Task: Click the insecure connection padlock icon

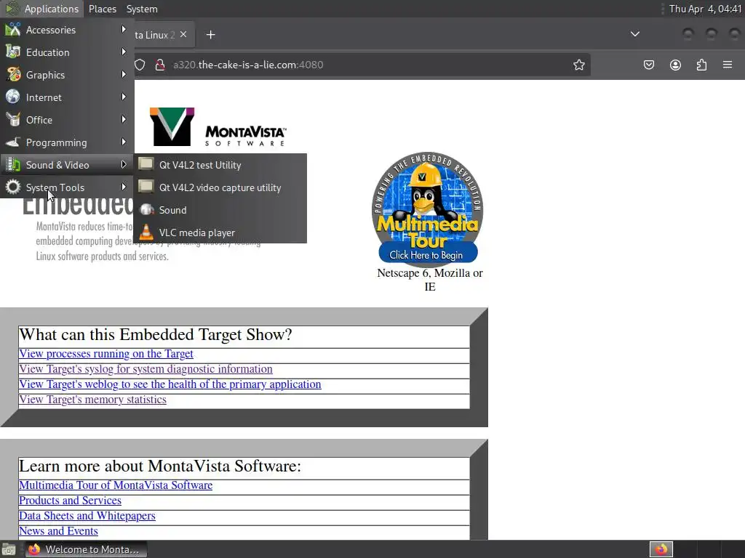Action: 160,65
